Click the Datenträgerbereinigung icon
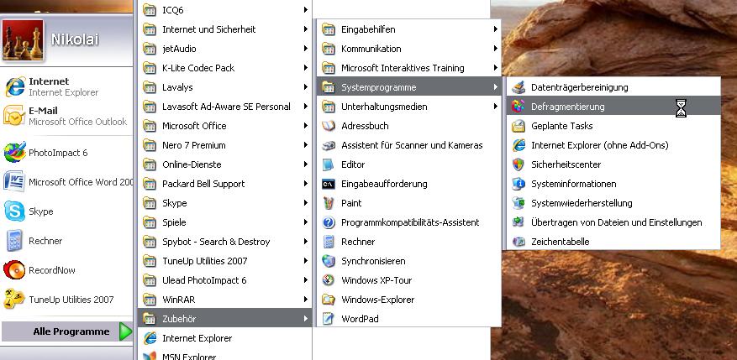 point(519,87)
